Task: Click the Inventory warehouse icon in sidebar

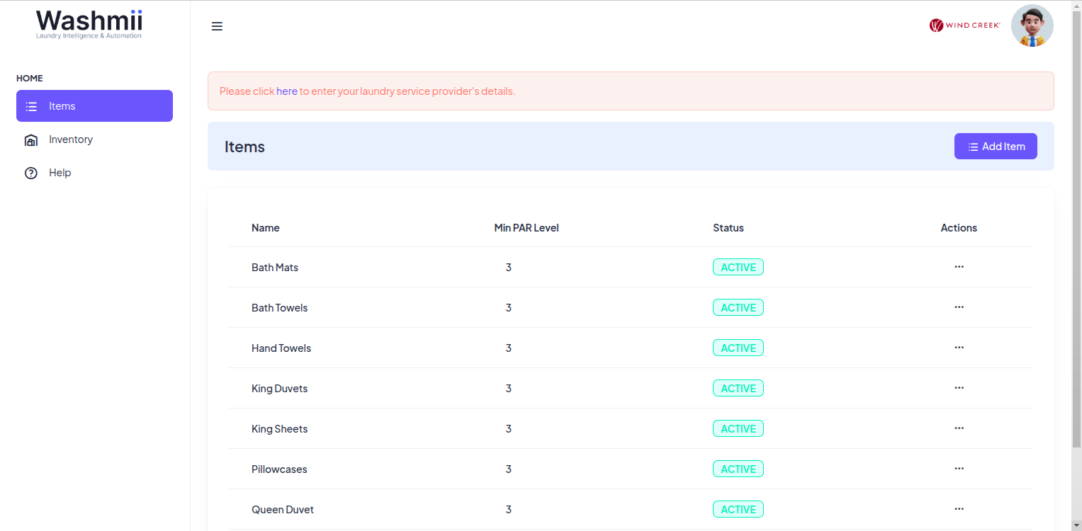Action: click(x=31, y=140)
